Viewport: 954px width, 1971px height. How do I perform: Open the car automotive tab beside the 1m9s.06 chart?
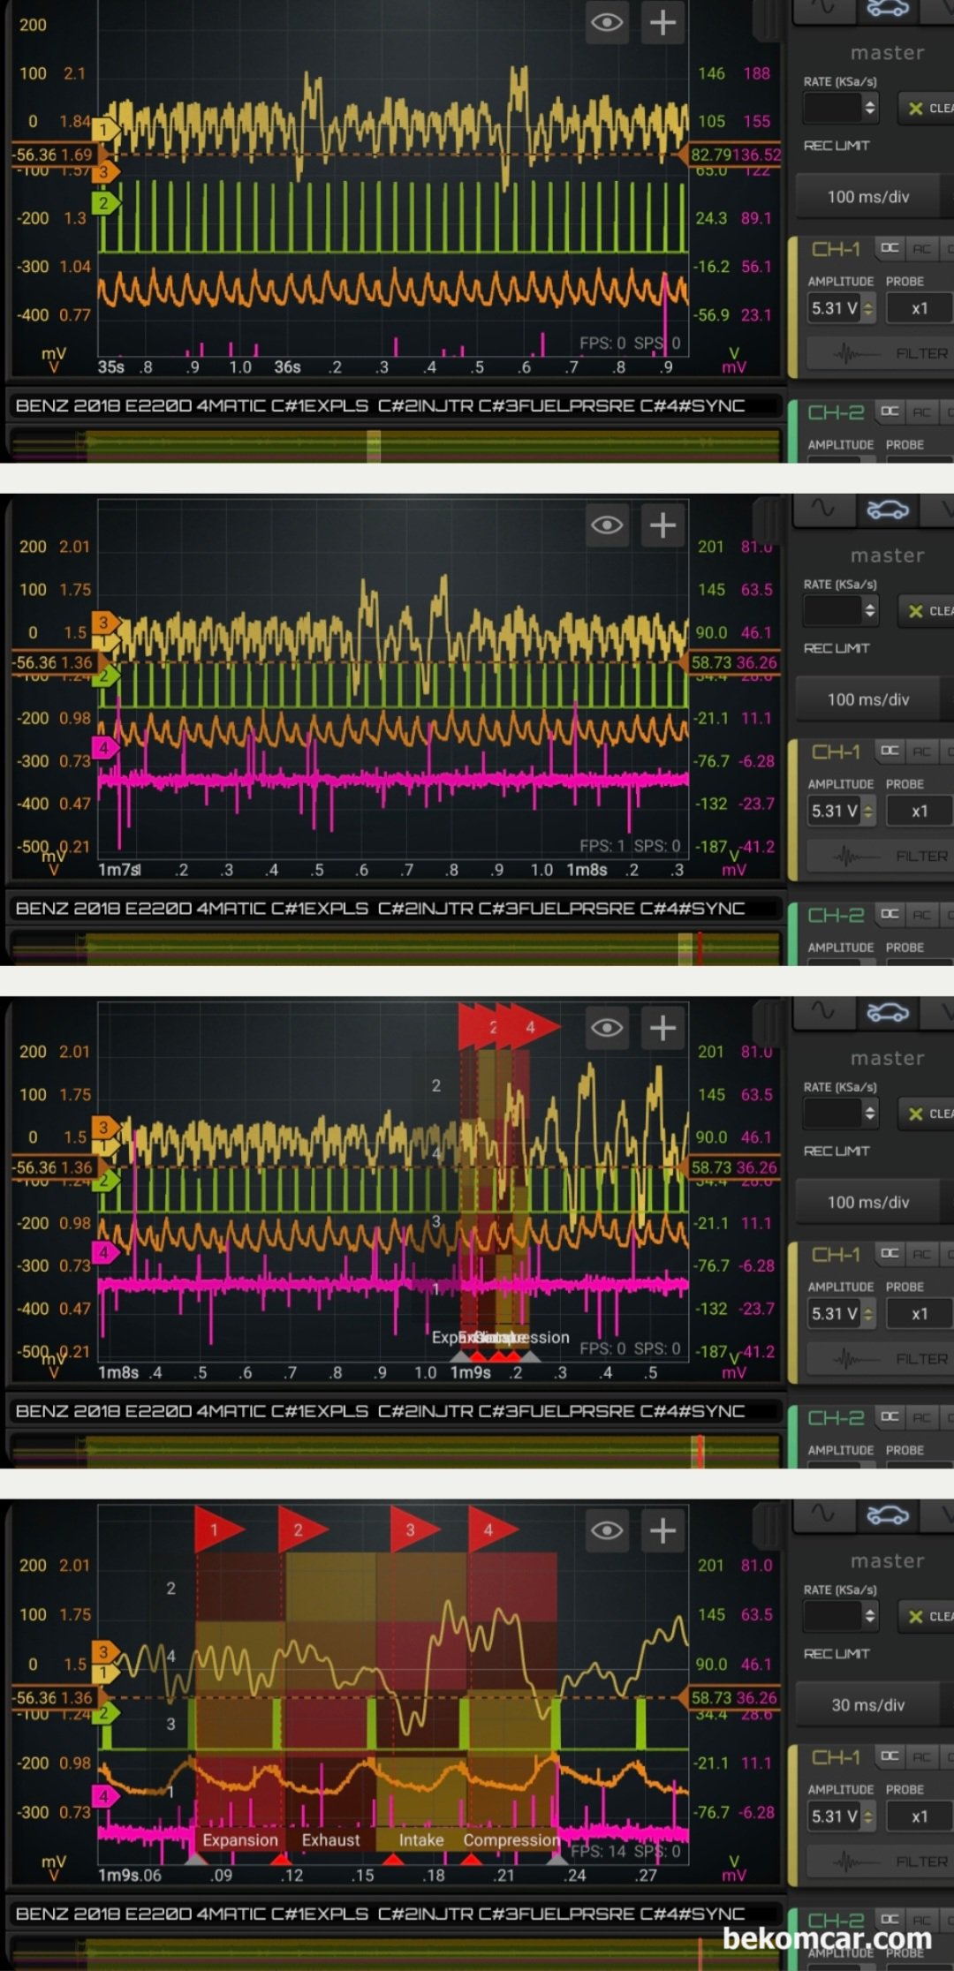888,1514
